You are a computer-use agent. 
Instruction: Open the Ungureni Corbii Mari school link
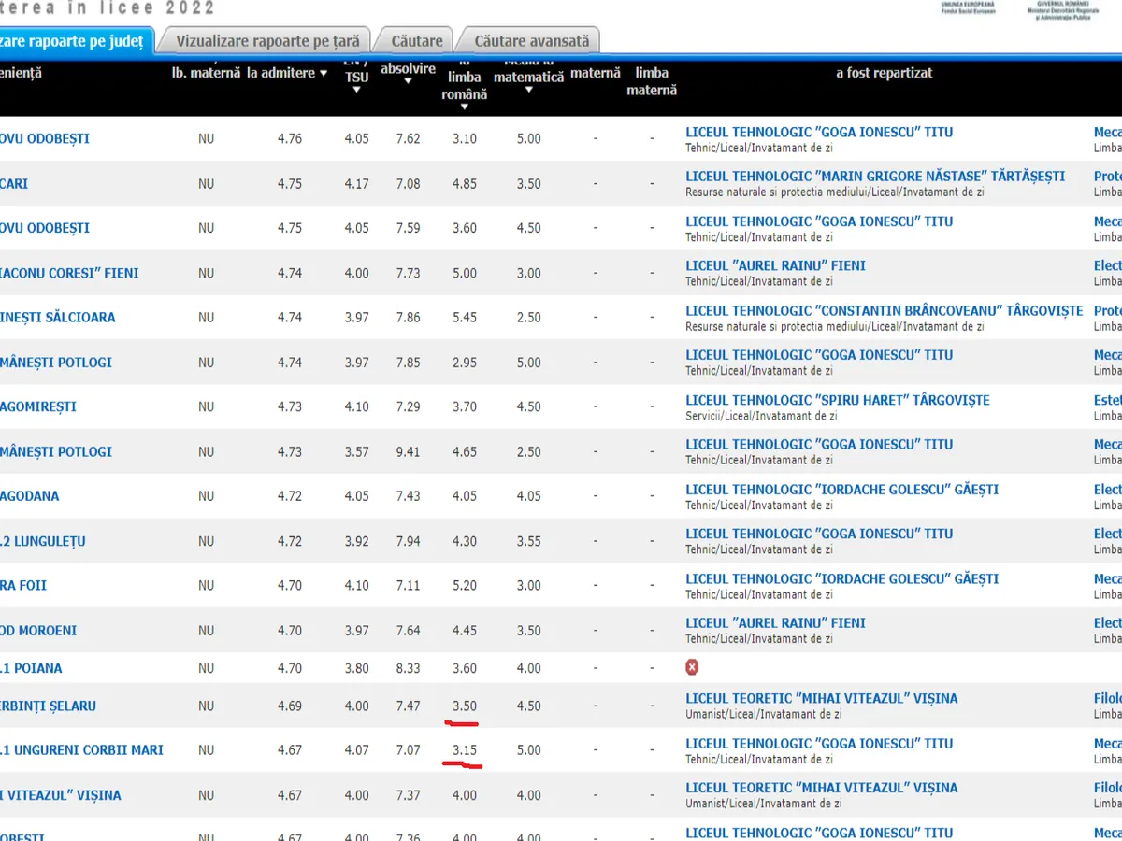pyautogui.click(x=81, y=750)
